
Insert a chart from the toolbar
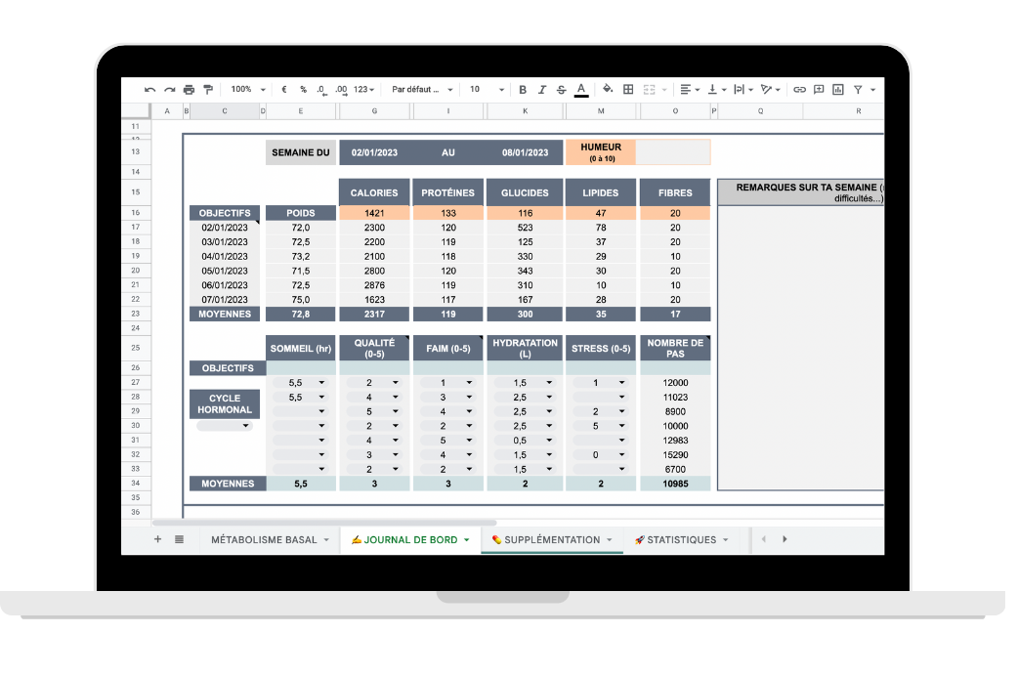[837, 89]
